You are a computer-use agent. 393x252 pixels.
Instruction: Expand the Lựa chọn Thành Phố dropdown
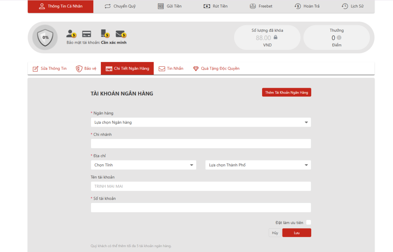tap(258, 165)
